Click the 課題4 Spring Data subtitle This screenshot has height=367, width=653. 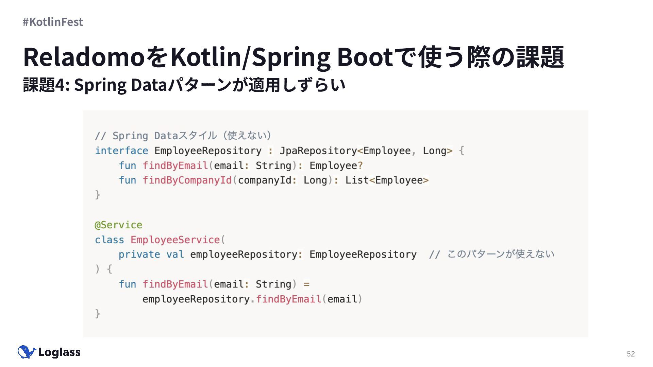[x=184, y=85]
